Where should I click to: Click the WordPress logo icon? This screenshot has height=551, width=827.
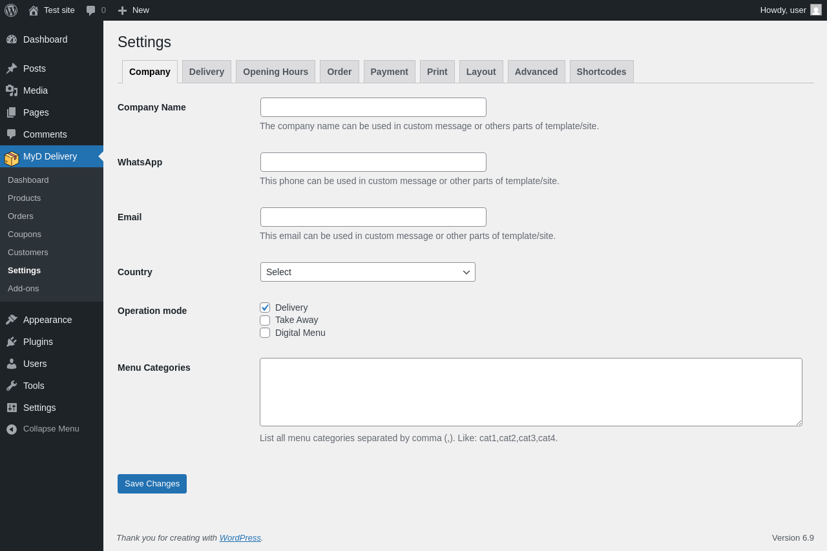point(11,10)
